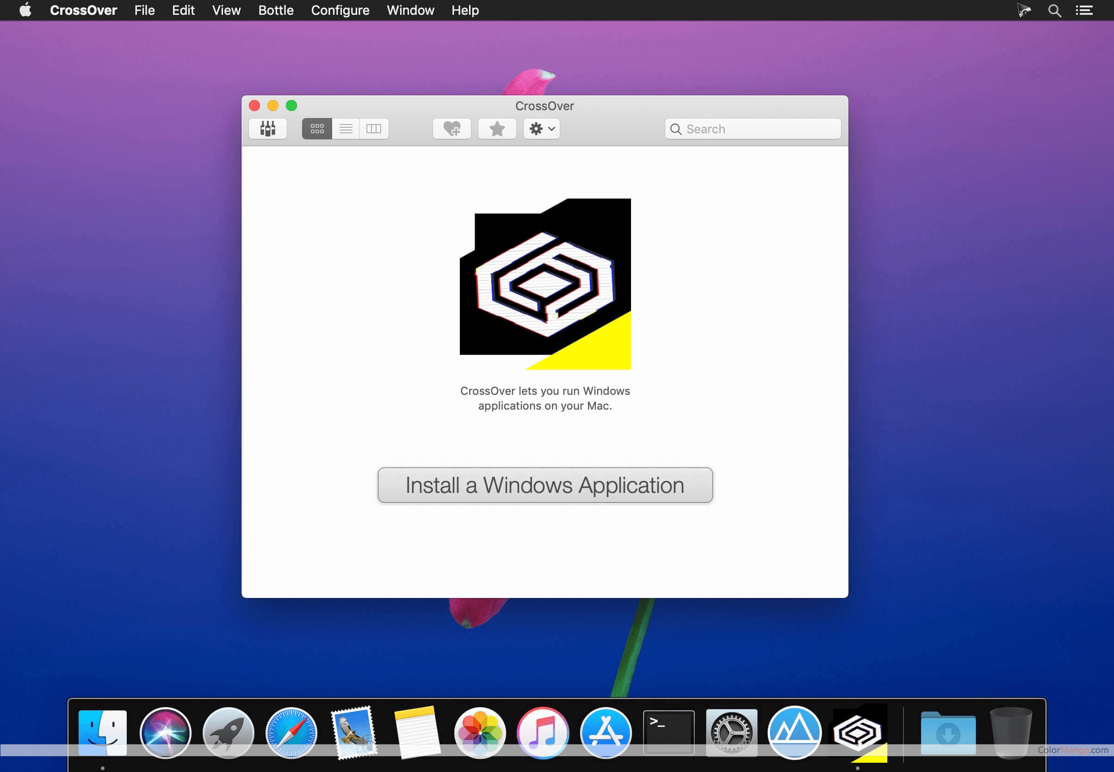This screenshot has height=772, width=1114.
Task: Switch to icon grid view
Action: click(x=317, y=129)
